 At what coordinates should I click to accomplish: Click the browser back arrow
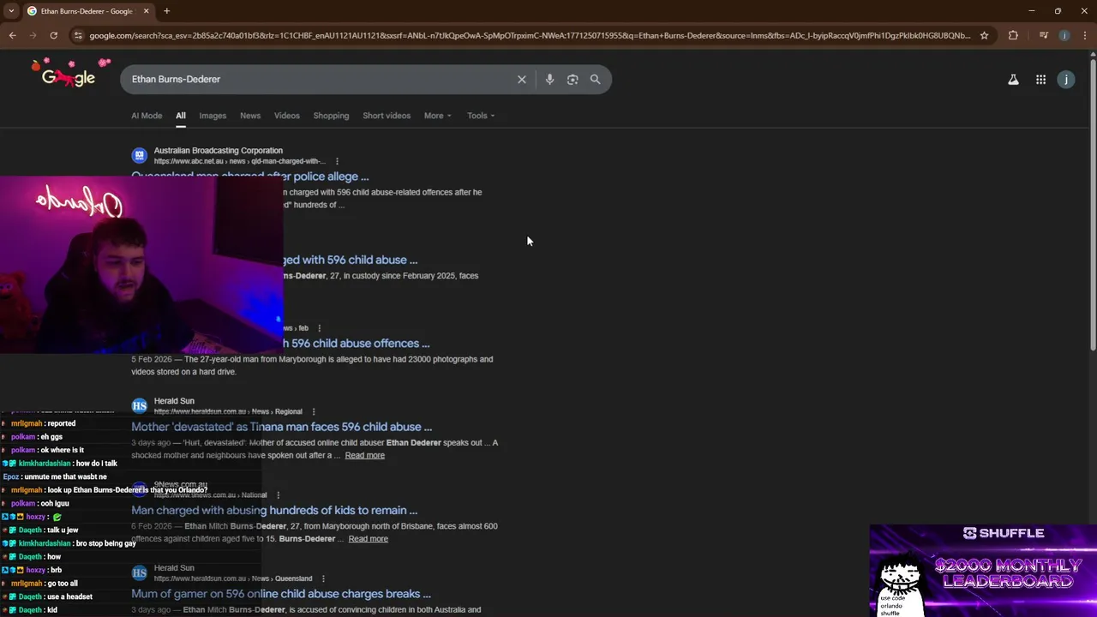click(x=12, y=35)
